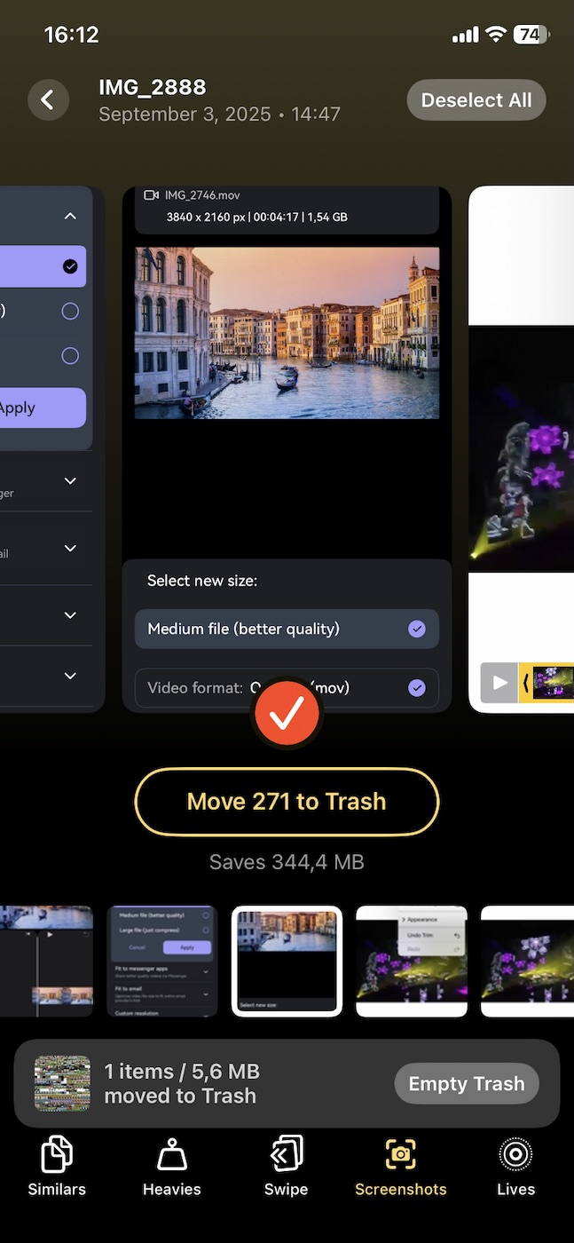574x1243 pixels.
Task: Tap Move 271 to Trash
Action: [x=287, y=802]
